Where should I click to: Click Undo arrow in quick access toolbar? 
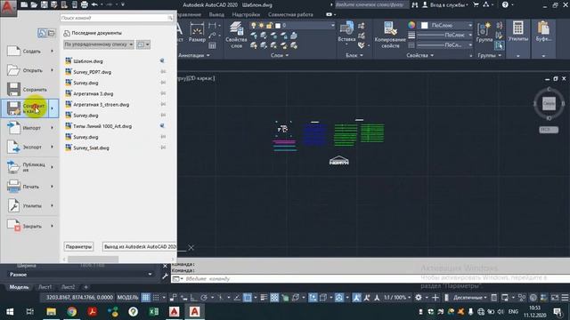tap(94, 4)
